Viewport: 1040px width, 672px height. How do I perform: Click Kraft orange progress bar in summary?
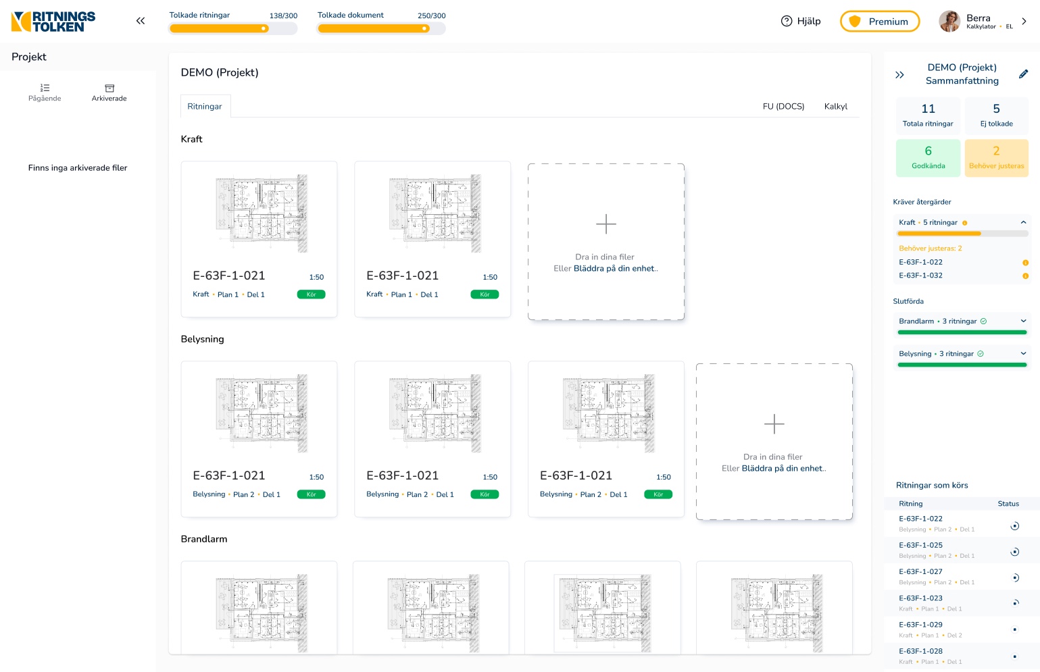click(x=962, y=234)
